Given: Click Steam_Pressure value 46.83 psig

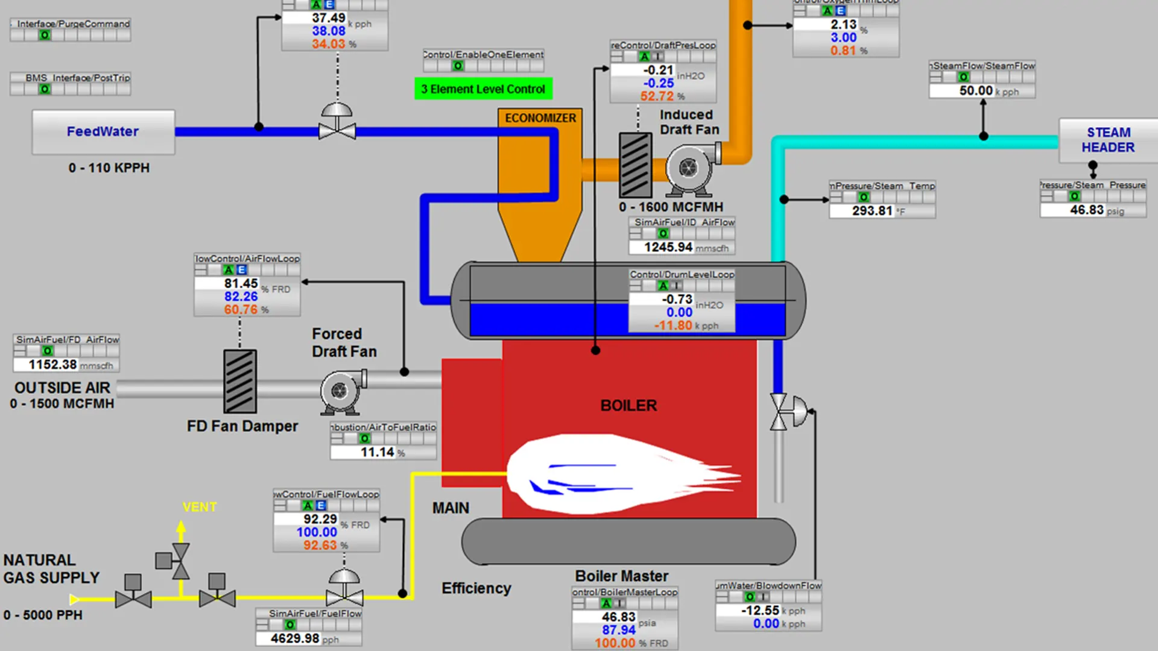Looking at the screenshot, I should pyautogui.click(x=1086, y=210).
